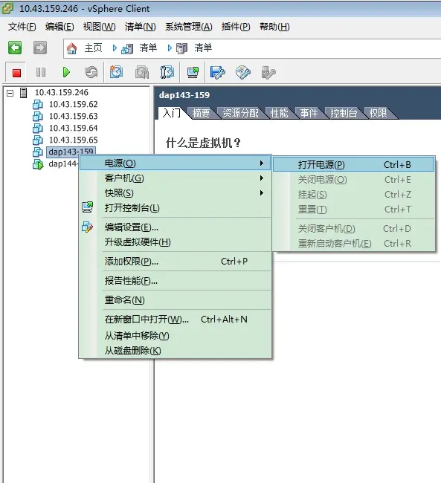Choose 编辑设置(E)... from context menu
The width and height of the screenshot is (441, 483).
point(176,227)
